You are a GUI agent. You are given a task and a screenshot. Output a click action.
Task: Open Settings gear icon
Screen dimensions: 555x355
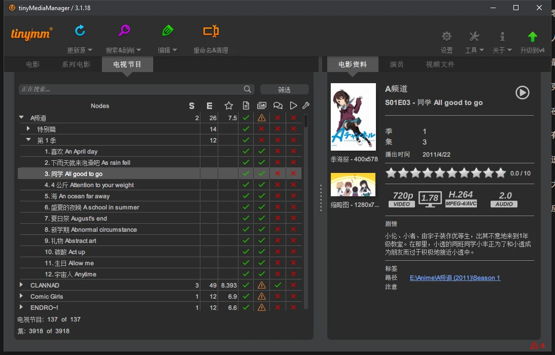pos(446,37)
